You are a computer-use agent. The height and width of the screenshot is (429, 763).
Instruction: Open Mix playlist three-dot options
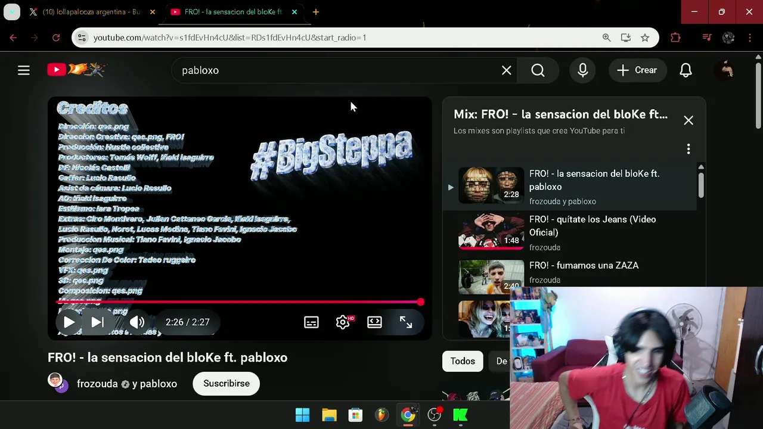tap(688, 148)
